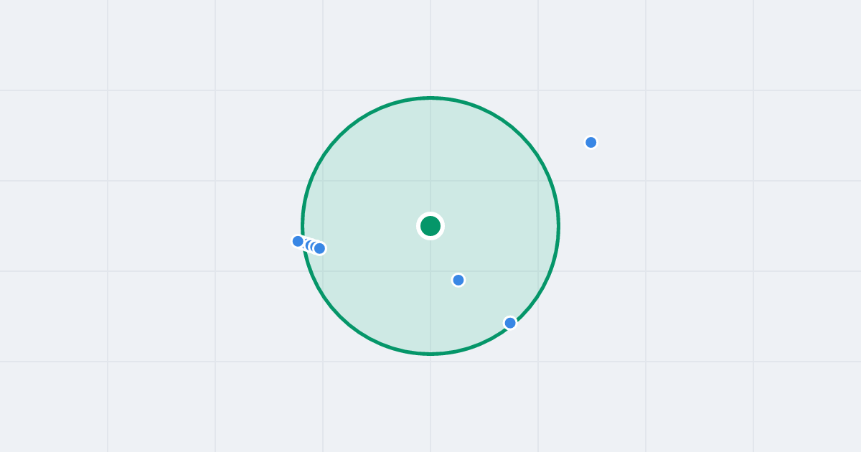The image size is (861, 452).
Task: Pick the blue dot on the circle's lower-right edge
Action: pos(510,323)
